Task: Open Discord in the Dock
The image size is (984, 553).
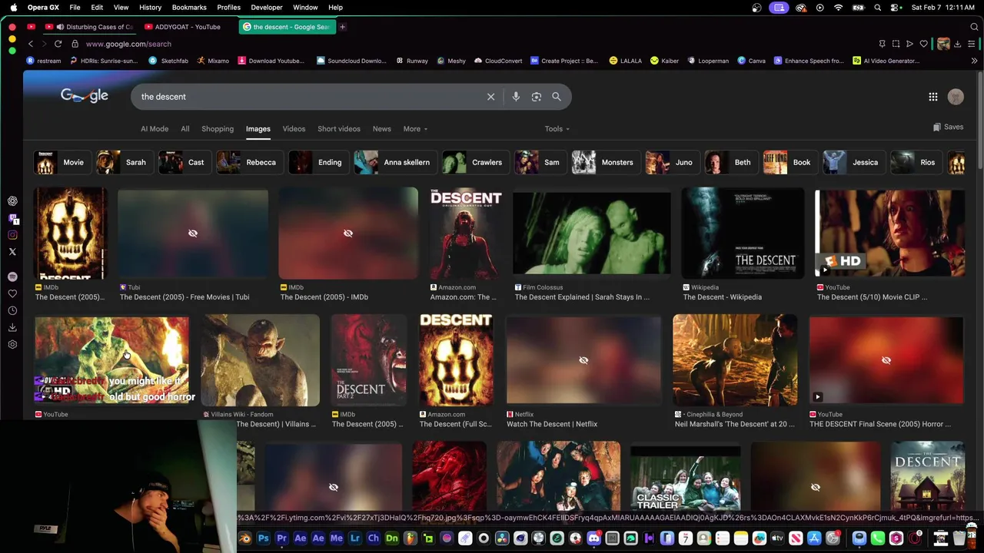Action: (x=593, y=538)
